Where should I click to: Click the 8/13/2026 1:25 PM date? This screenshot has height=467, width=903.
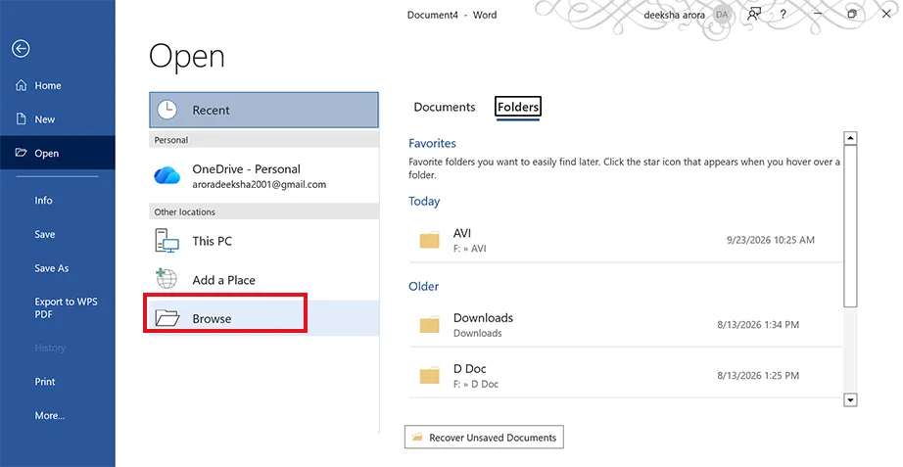(758, 375)
